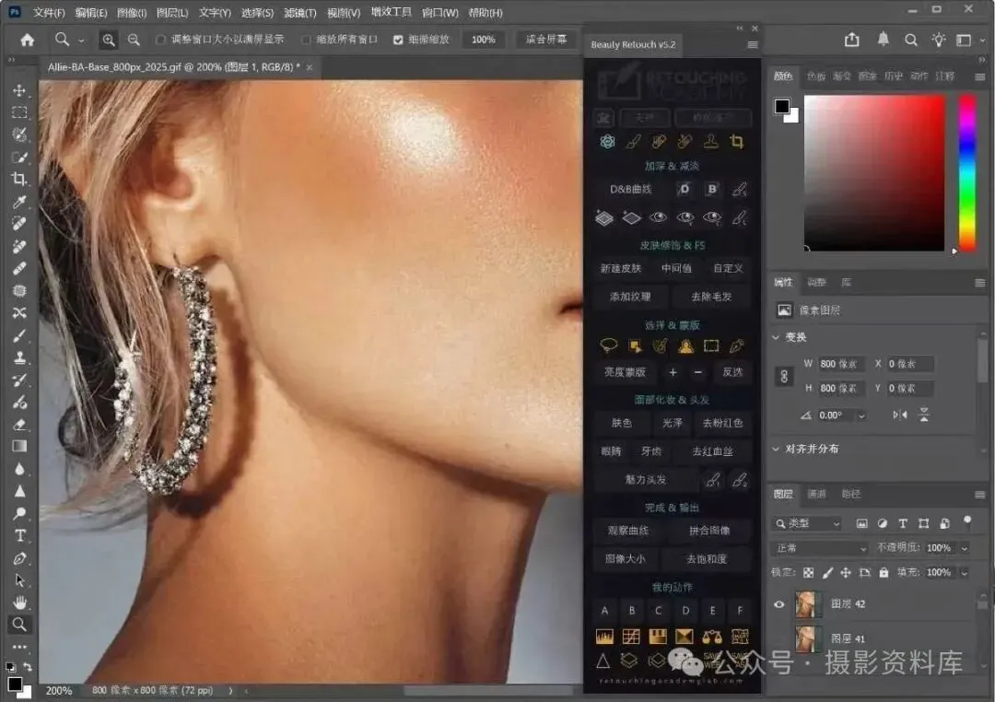
Task: Open the notifications bell icon
Action: tap(883, 40)
